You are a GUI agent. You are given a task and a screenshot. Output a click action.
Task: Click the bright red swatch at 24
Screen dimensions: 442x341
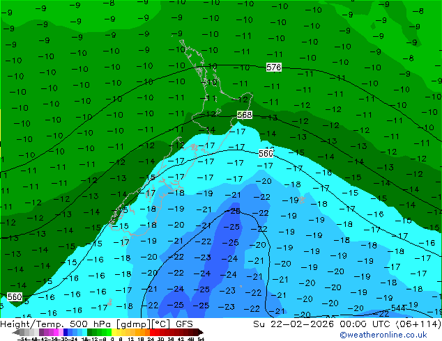point(152,333)
